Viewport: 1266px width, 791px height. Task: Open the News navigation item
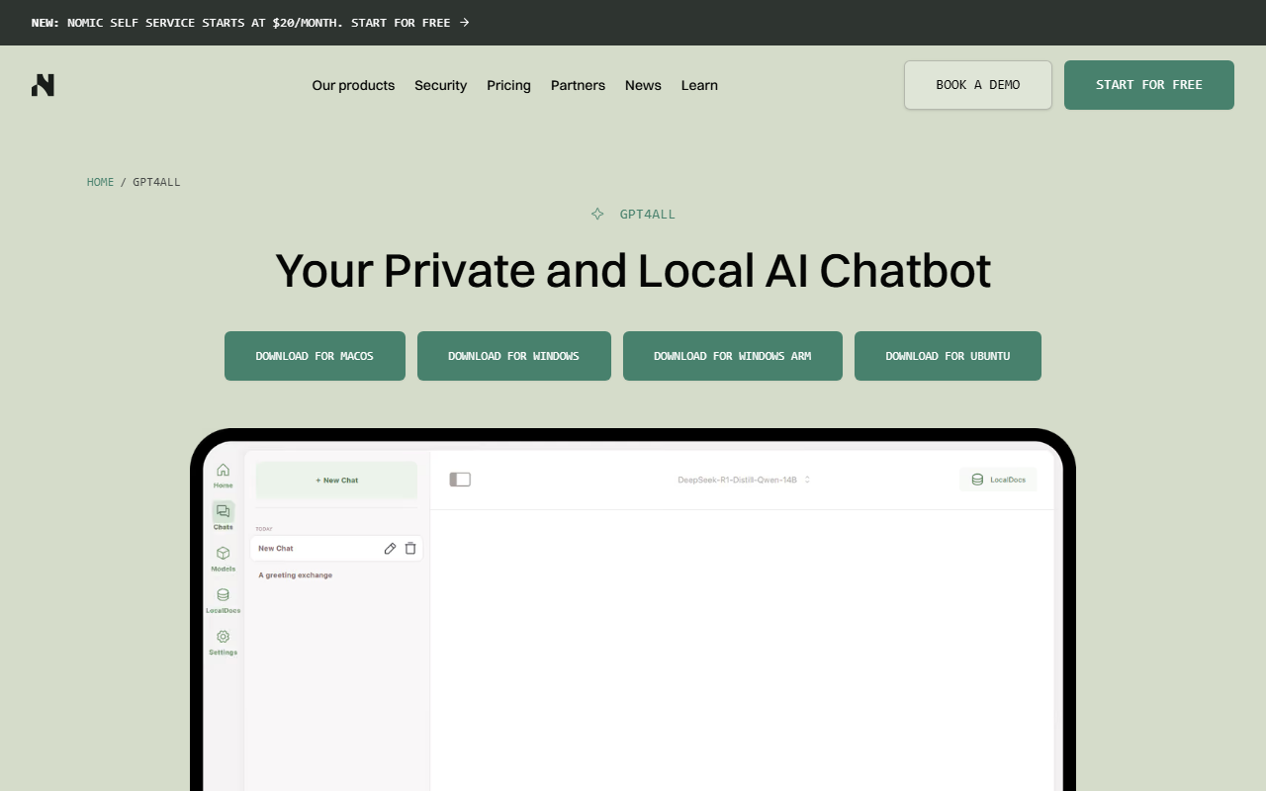click(643, 85)
